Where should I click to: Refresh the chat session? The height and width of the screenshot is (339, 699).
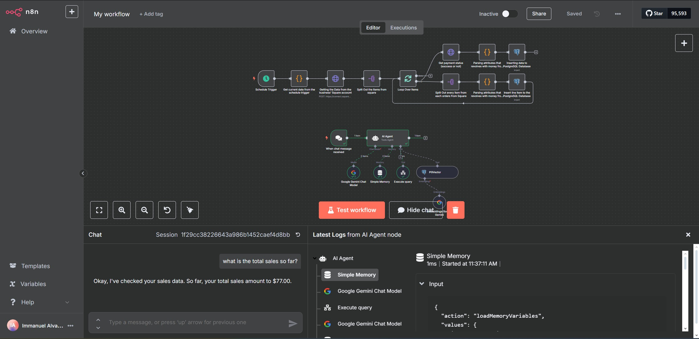click(298, 235)
